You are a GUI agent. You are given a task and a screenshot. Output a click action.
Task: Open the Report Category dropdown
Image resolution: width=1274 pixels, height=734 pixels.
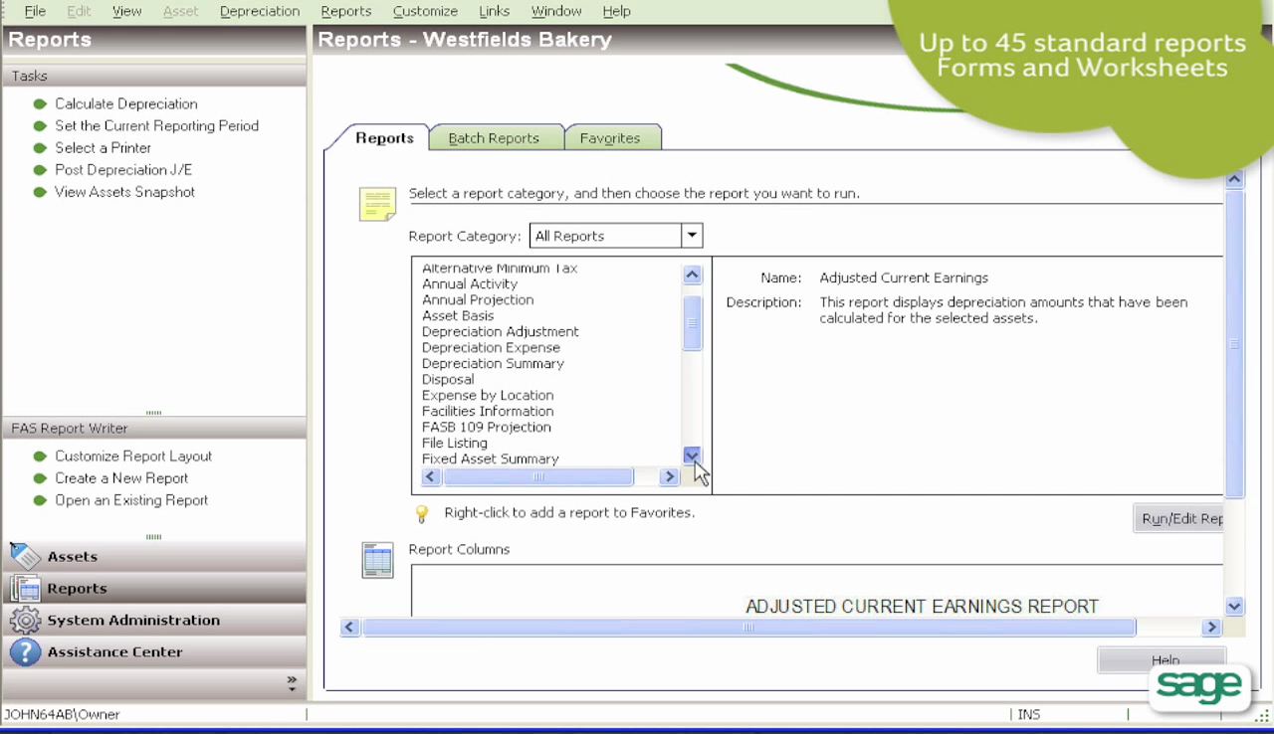(x=691, y=236)
